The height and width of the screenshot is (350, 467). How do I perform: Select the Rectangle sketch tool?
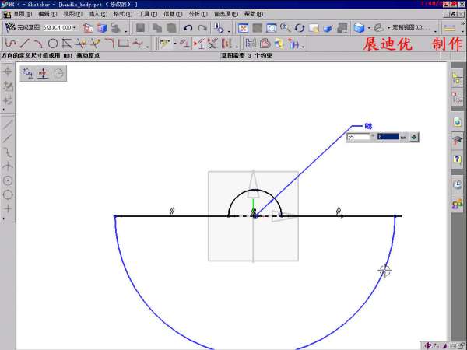tap(122, 43)
